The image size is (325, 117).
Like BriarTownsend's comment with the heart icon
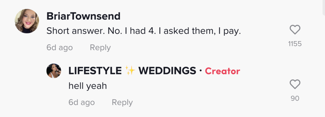[295, 30]
